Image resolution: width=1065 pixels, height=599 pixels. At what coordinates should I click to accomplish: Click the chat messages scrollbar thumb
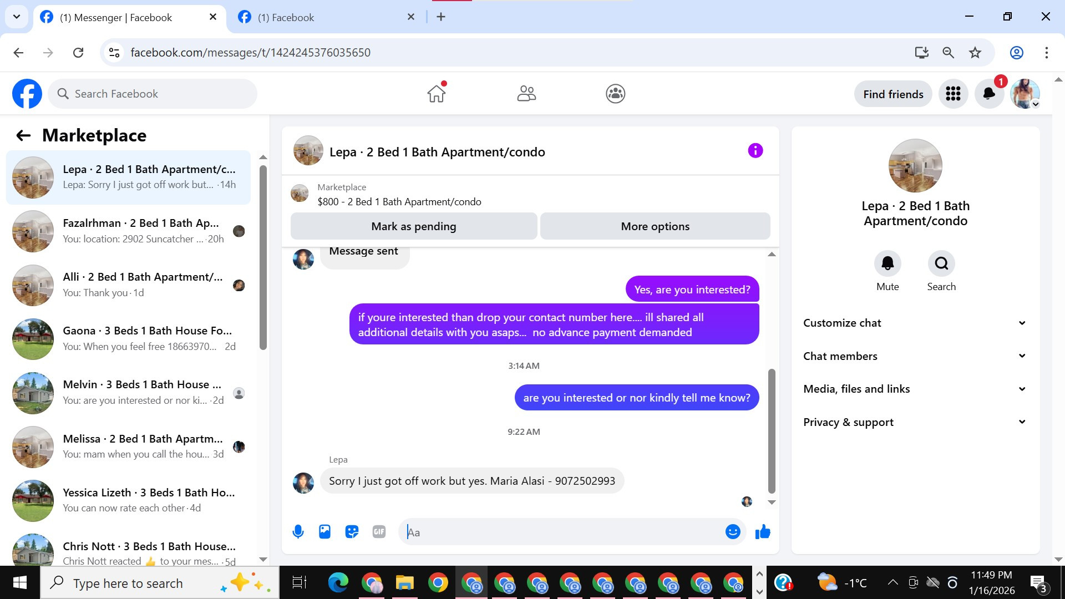click(771, 430)
